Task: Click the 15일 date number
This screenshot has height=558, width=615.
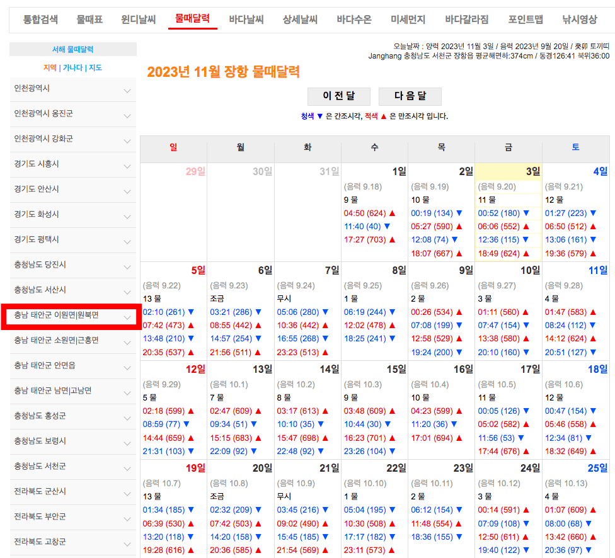Action: tap(396, 369)
